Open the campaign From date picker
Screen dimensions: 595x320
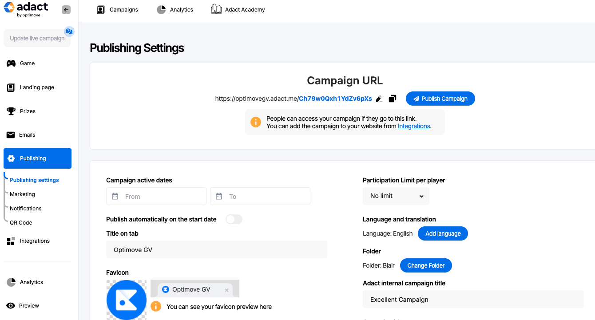pos(156,196)
